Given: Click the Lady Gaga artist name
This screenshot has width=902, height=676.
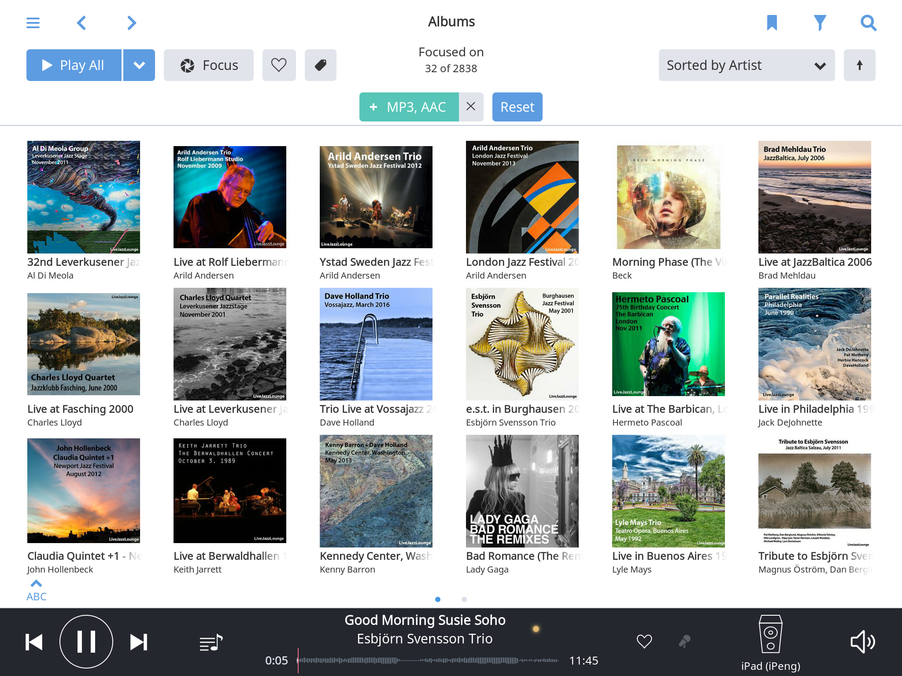Looking at the screenshot, I should click(x=487, y=569).
